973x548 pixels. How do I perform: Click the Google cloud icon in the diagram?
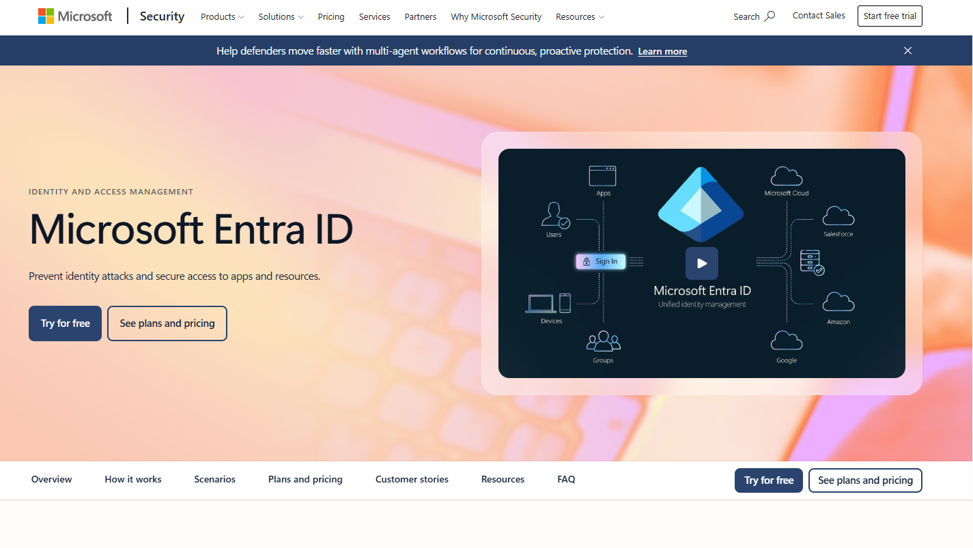787,341
